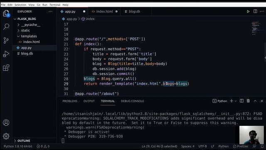Image resolution: width=266 pixels, height=150 pixels.
Task: Select the TERMINAL panel tab
Action: coord(108,101)
